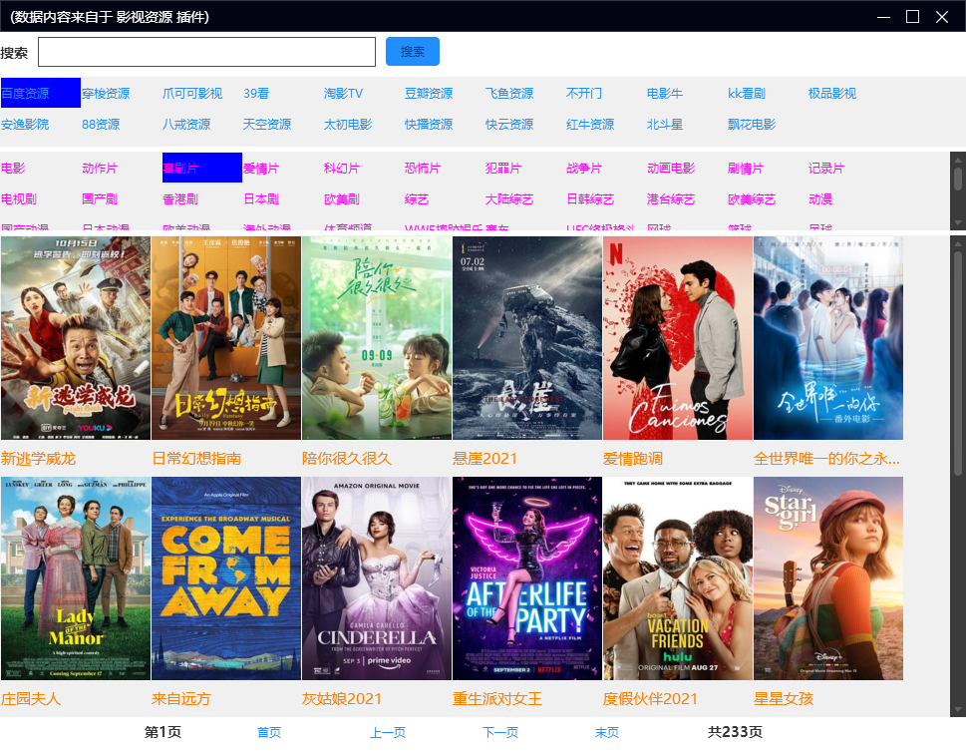Open the 红牛资源 source
Screen dimensions: 966x752
click(x=590, y=124)
